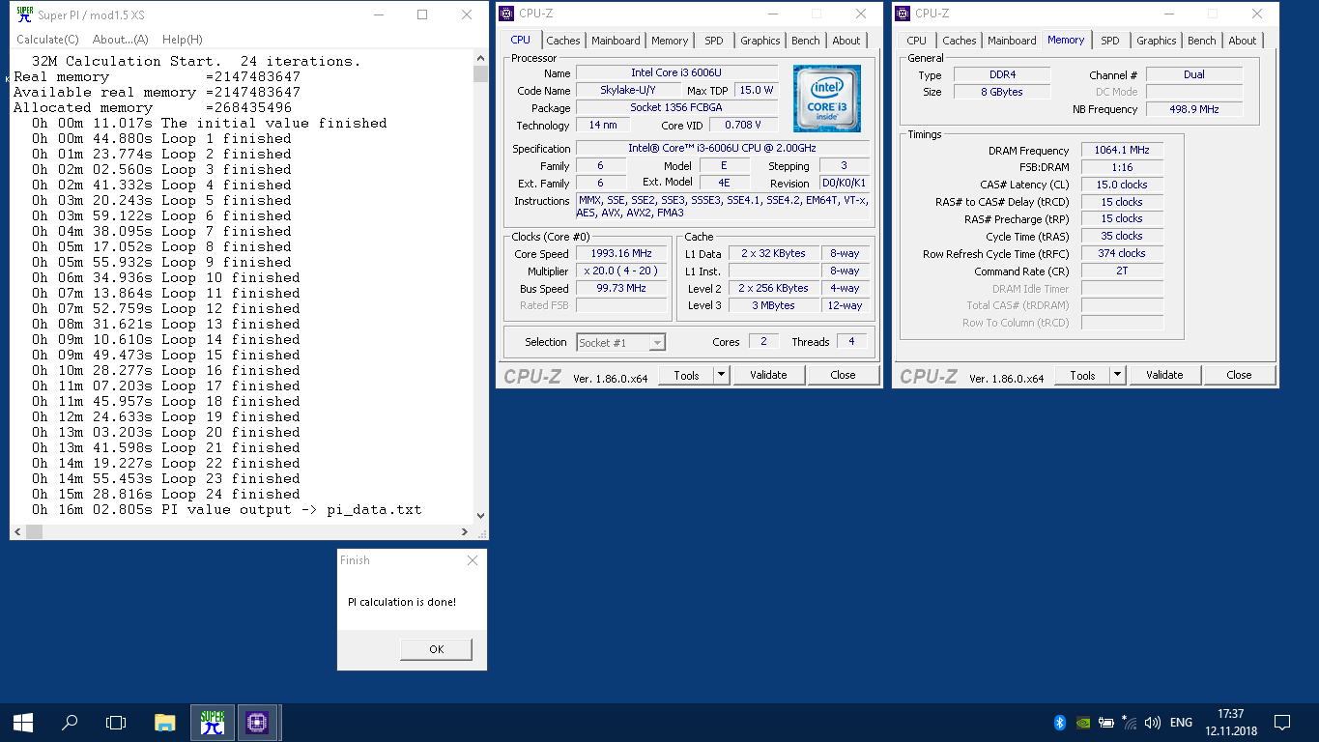Image resolution: width=1319 pixels, height=742 pixels.
Task: Switch to CPU-Z taskbar button
Action: point(257,722)
